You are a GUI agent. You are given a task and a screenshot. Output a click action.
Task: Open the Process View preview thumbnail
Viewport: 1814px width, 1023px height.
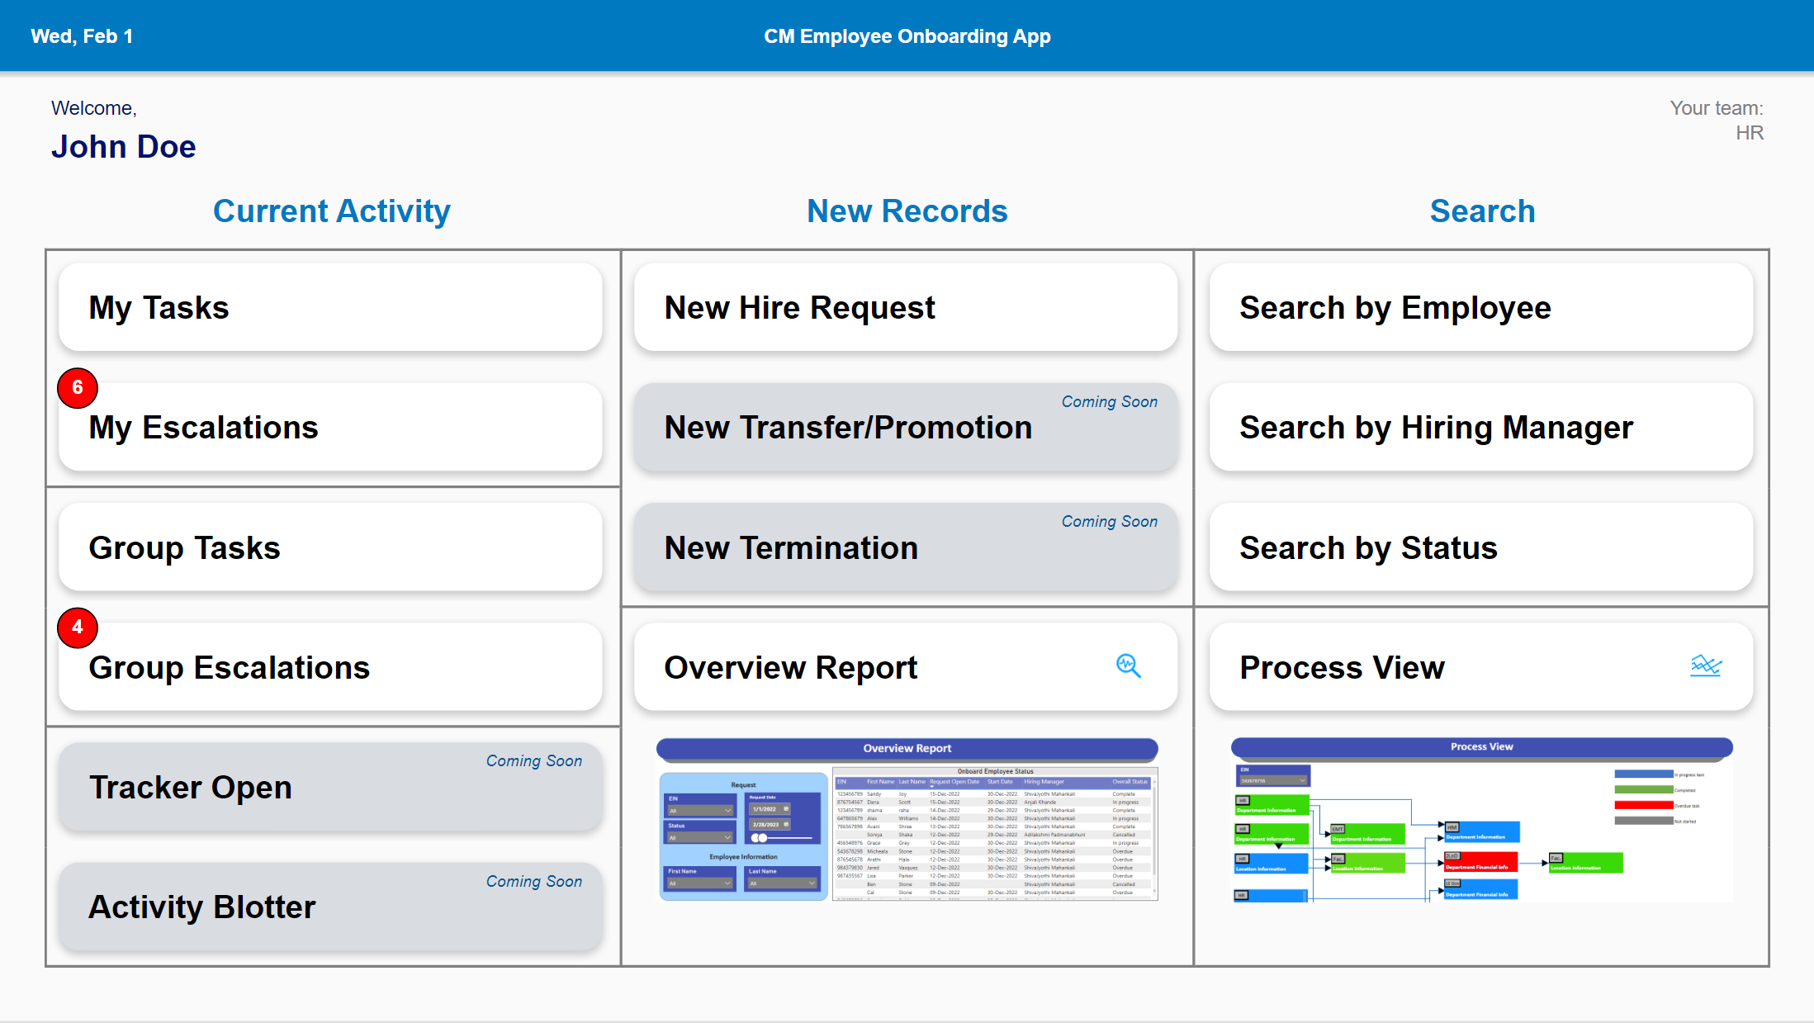(x=1482, y=819)
